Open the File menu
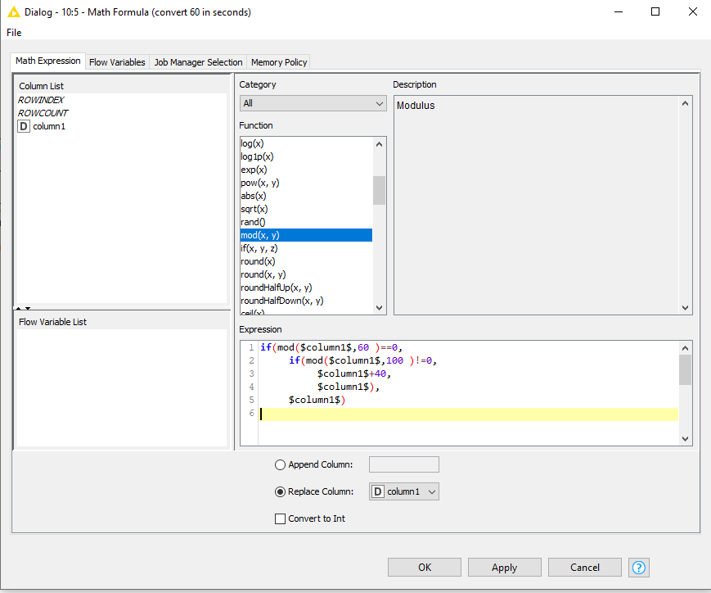Image resolution: width=711 pixels, height=593 pixels. click(x=14, y=33)
